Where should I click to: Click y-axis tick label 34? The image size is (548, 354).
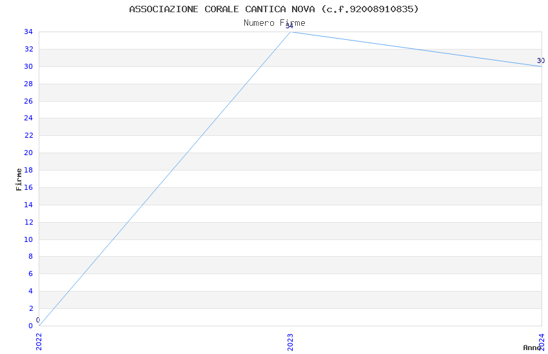pos(28,32)
